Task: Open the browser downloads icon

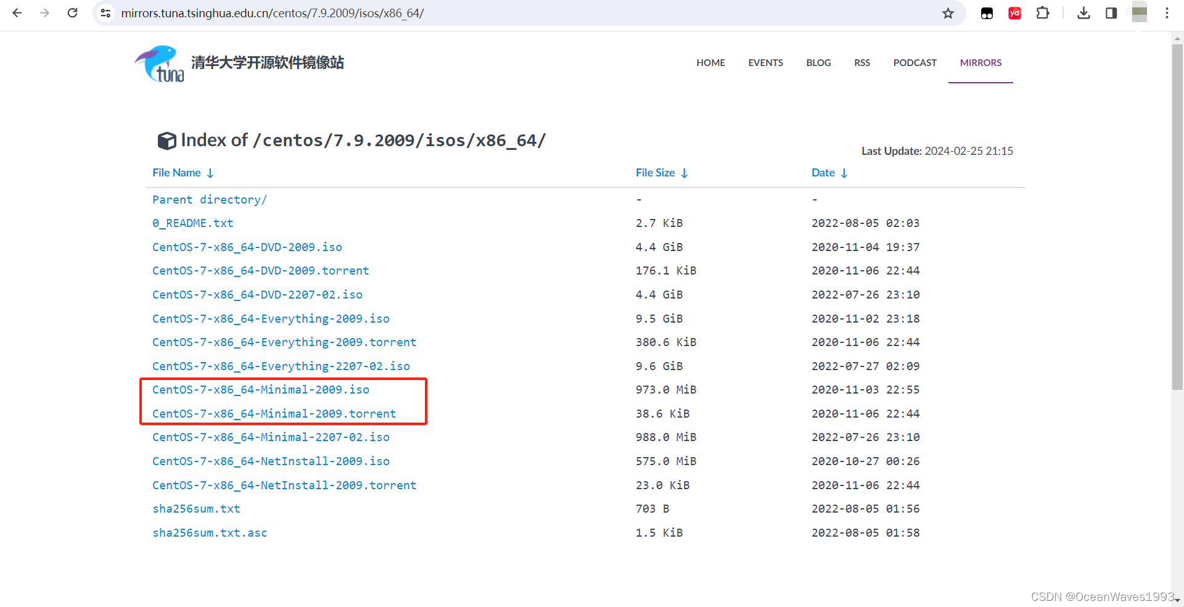Action: [x=1083, y=13]
